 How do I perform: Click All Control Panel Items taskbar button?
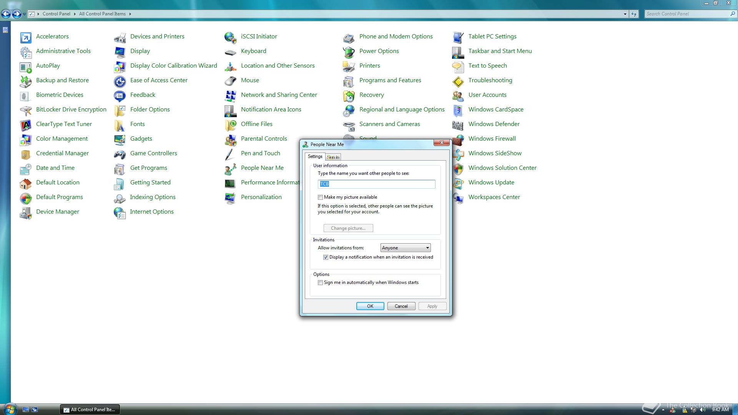tap(90, 410)
